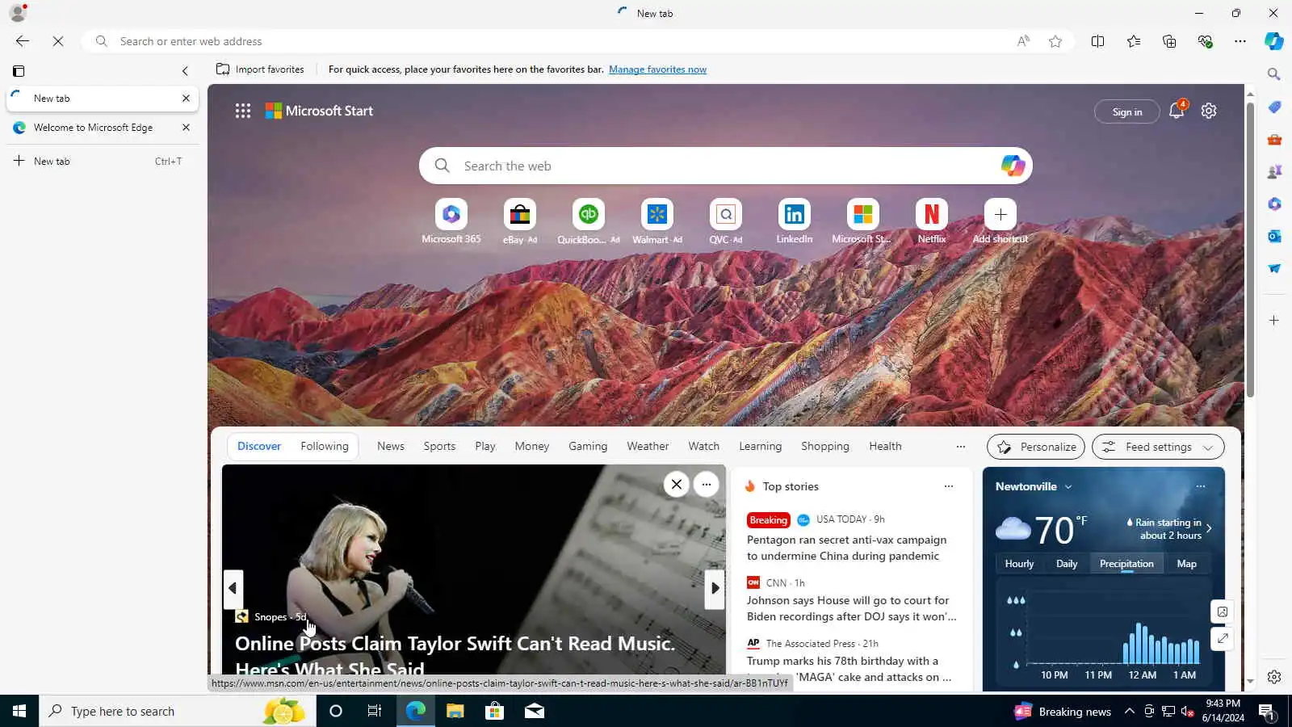Select the Sports feed tab

click(439, 446)
